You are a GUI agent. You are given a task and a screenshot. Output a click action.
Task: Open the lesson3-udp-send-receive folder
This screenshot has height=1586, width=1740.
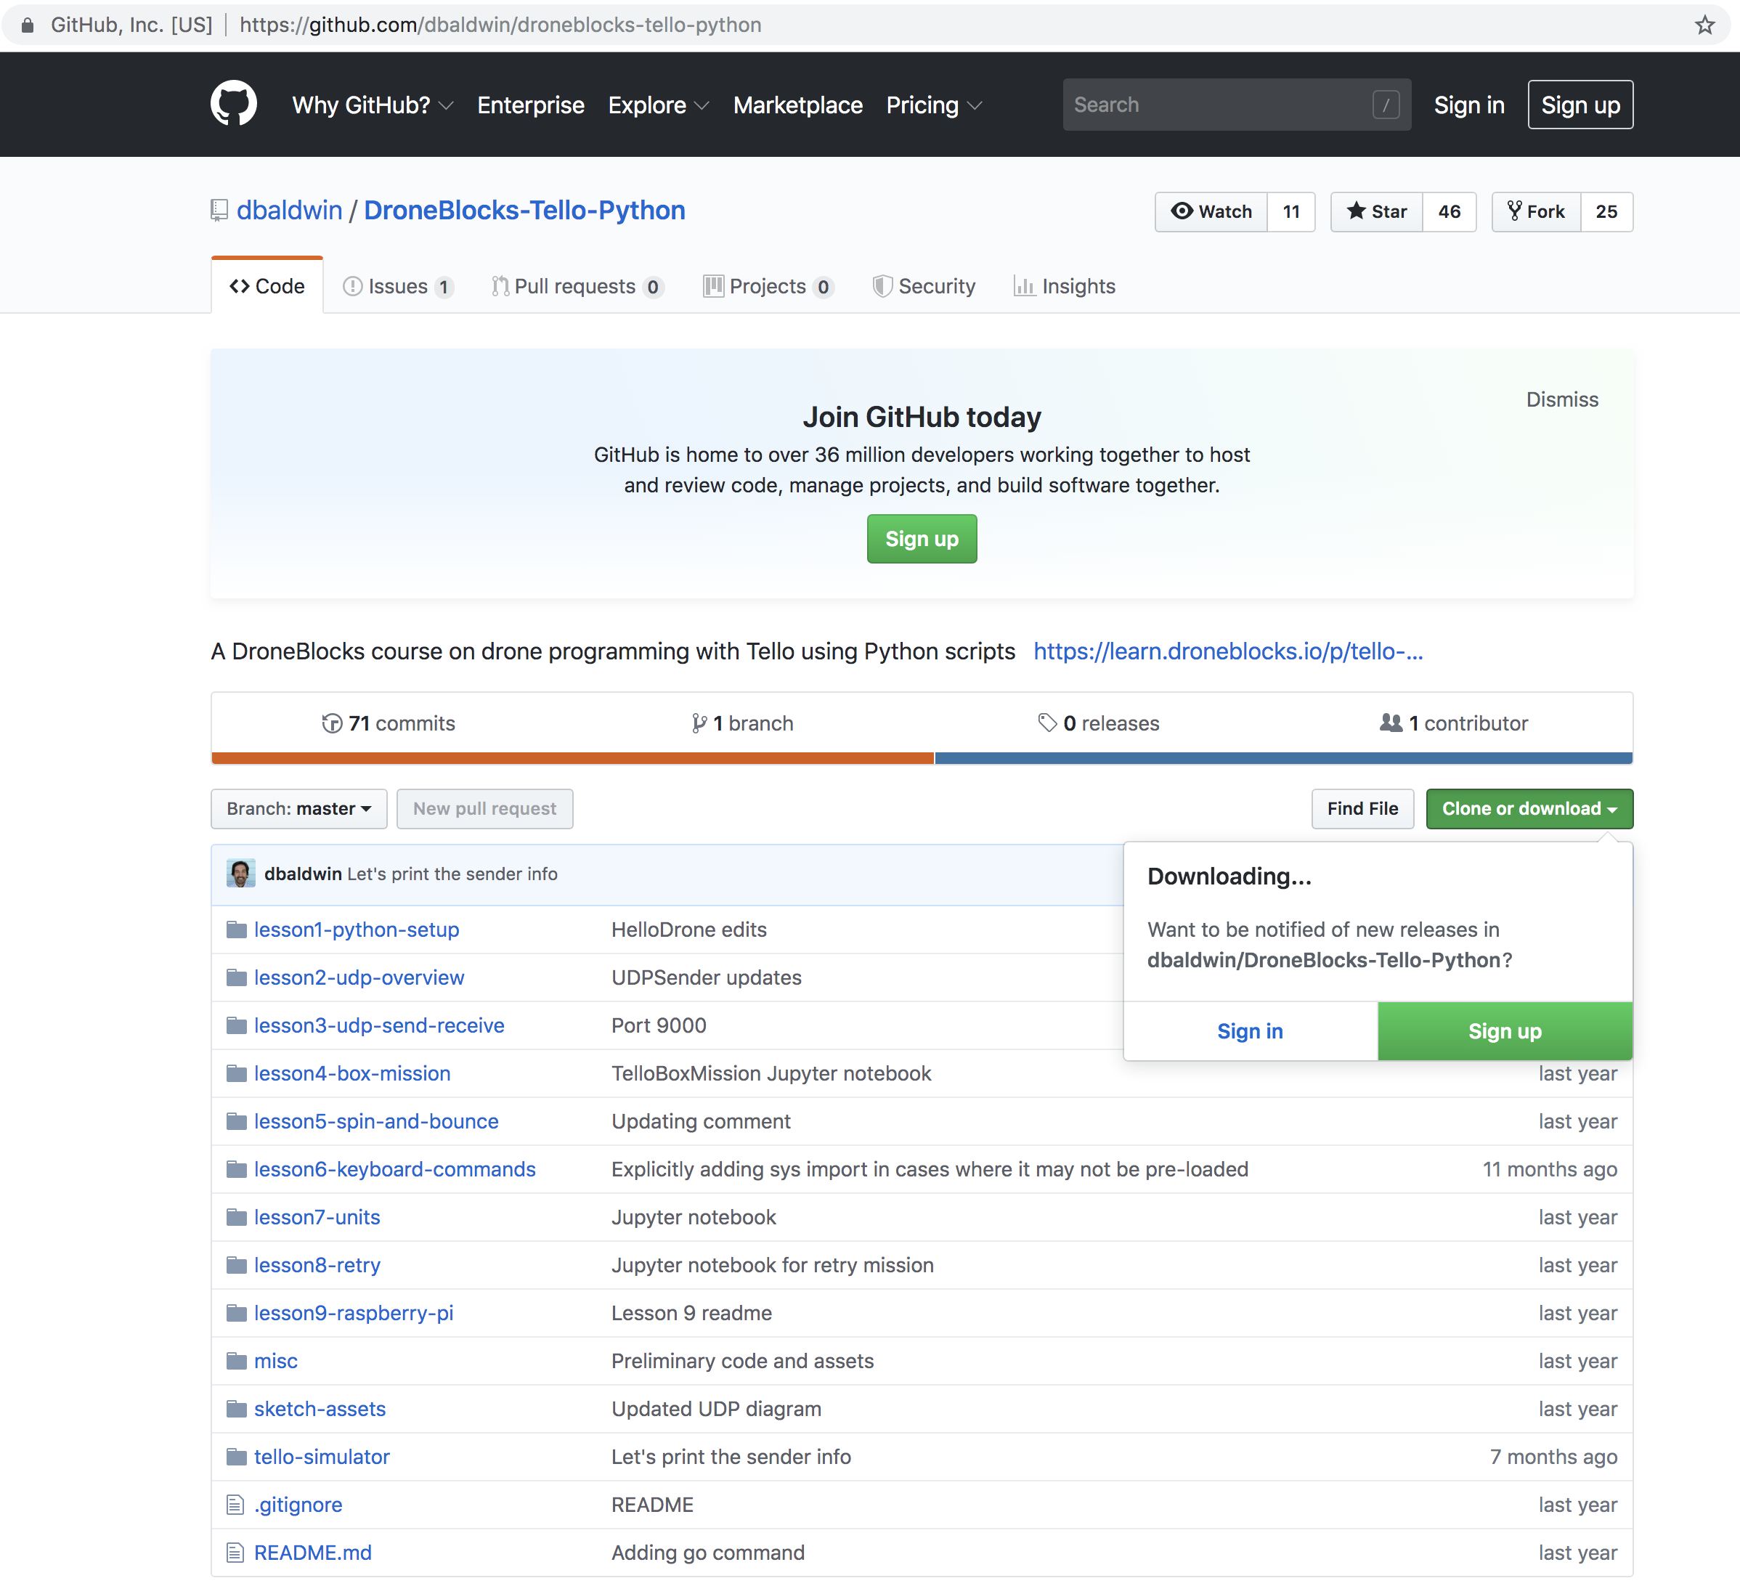point(379,1025)
